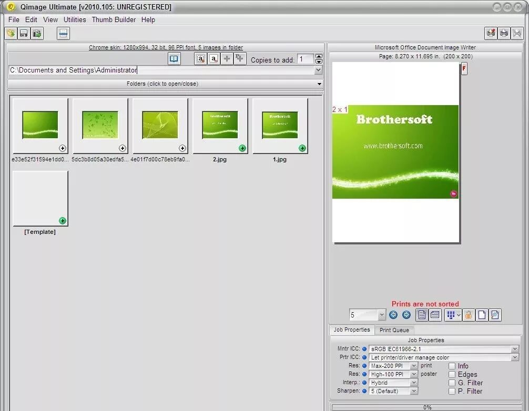Click the Copies to add field

tap(306, 59)
